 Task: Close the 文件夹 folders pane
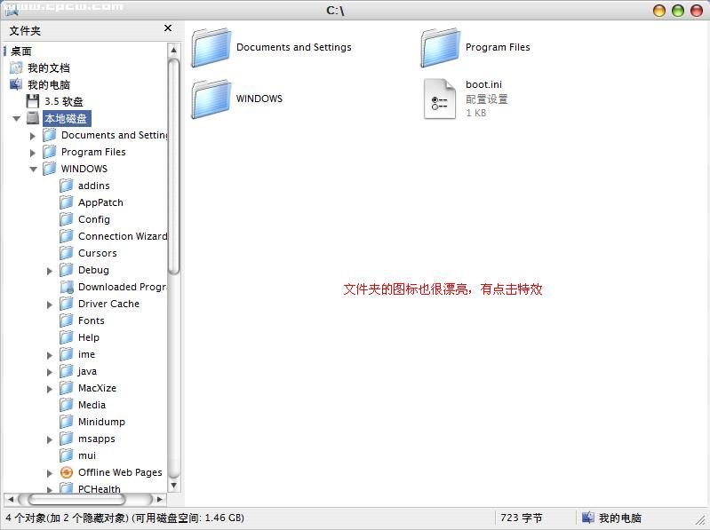coord(168,28)
